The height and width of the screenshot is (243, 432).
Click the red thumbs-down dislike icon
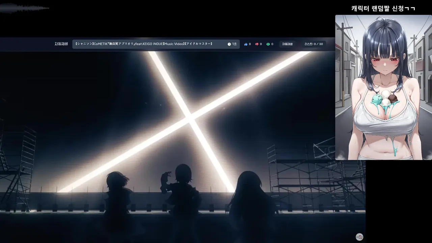257,44
